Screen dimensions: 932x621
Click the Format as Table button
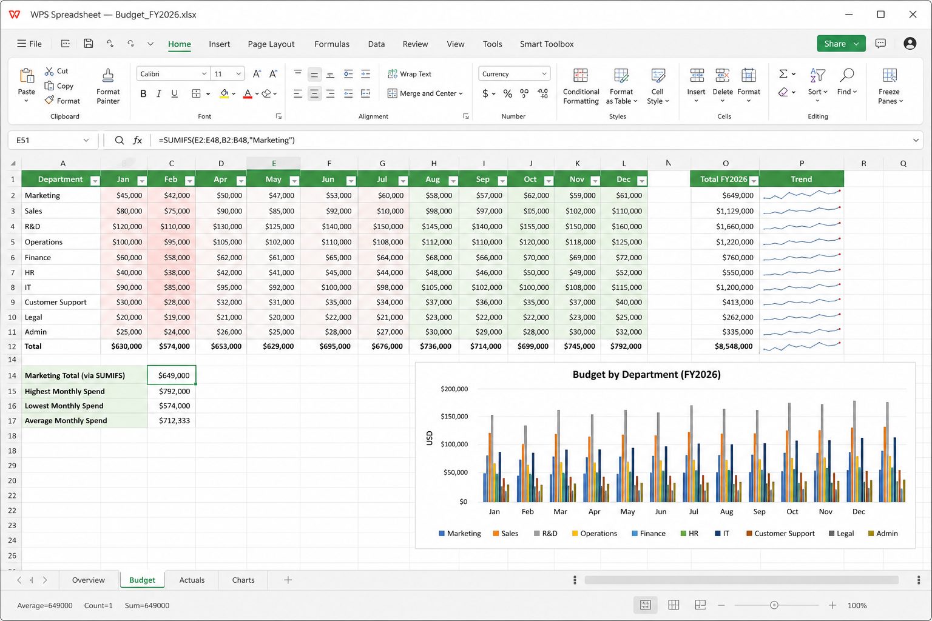click(621, 86)
